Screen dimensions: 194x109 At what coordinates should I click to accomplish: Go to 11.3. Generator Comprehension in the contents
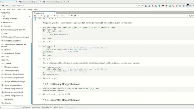pos(13,78)
